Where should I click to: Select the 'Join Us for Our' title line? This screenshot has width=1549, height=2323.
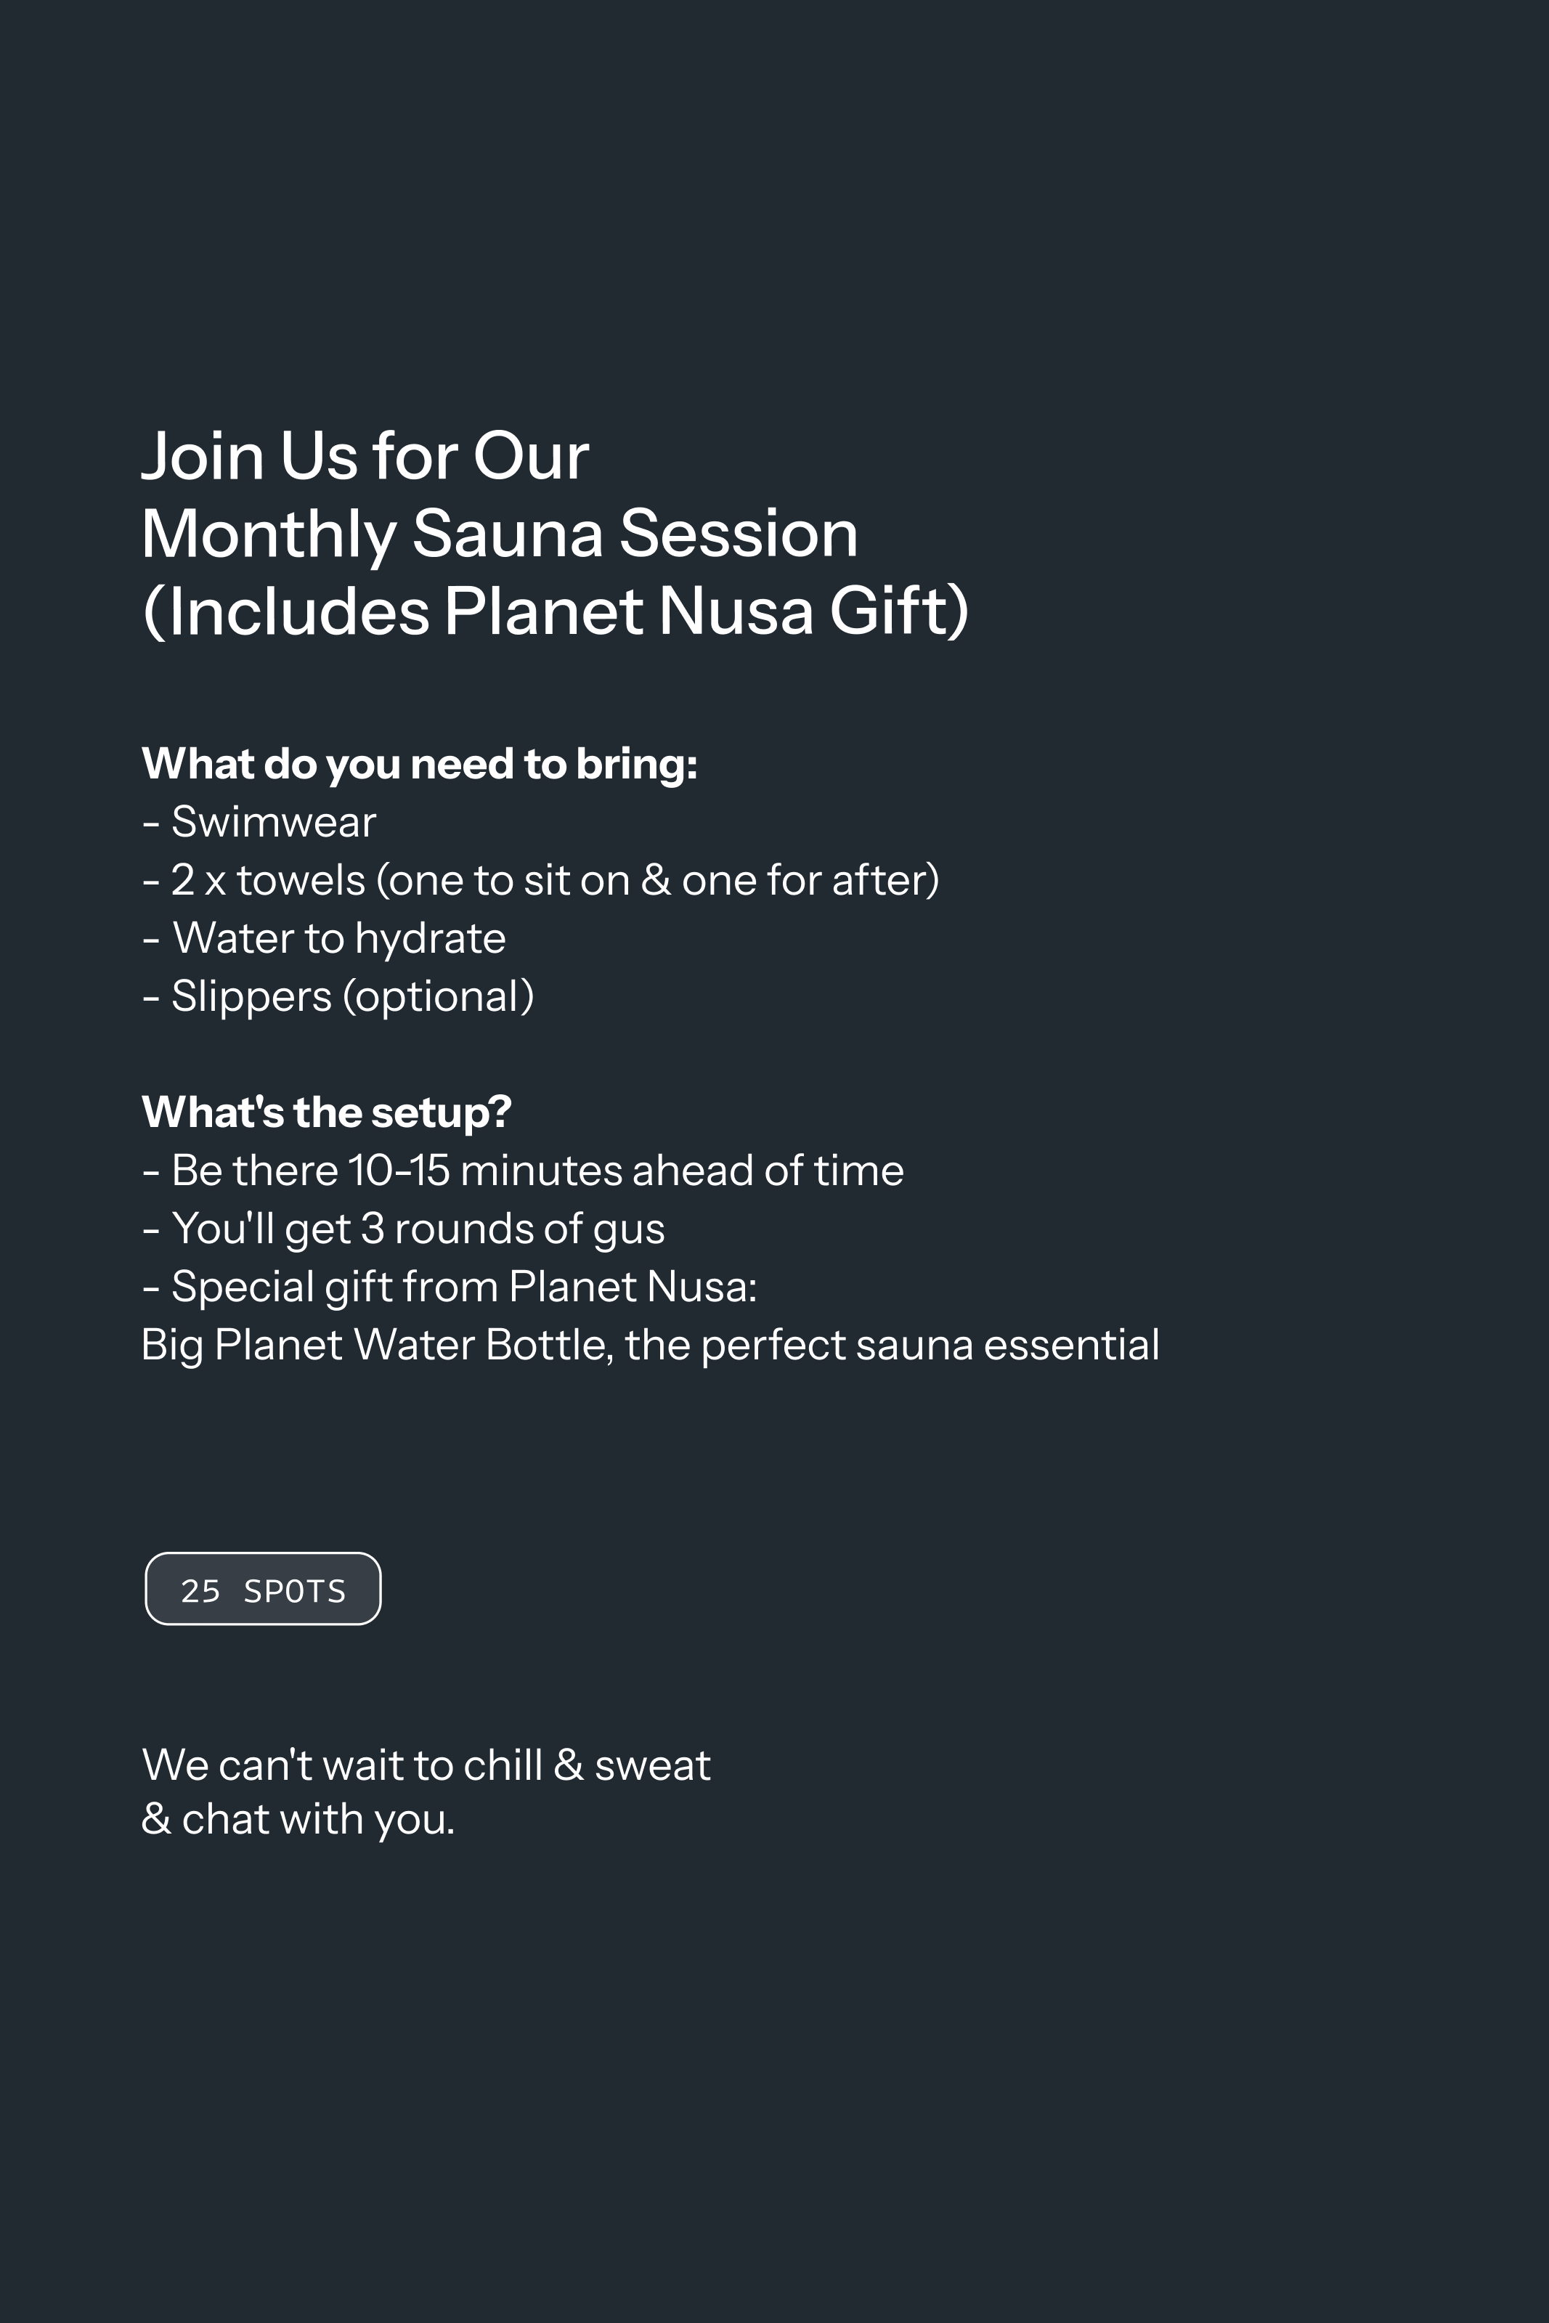[x=365, y=456]
